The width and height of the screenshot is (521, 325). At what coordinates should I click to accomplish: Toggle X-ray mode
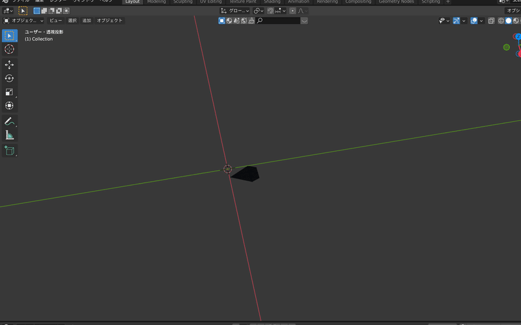pos(492,21)
